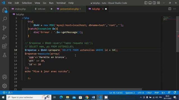Click the vertical editor scrollbar
This screenshot has width=179, height=100.
tap(178, 34)
